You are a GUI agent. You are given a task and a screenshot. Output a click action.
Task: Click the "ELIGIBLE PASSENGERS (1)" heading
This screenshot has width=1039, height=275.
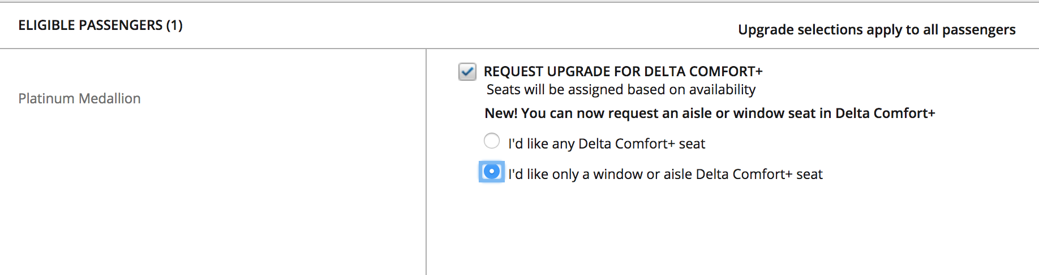100,25
